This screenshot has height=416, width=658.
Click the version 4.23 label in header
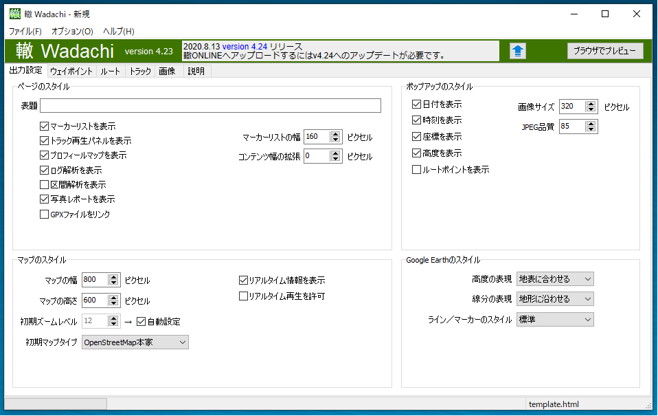[x=149, y=52]
